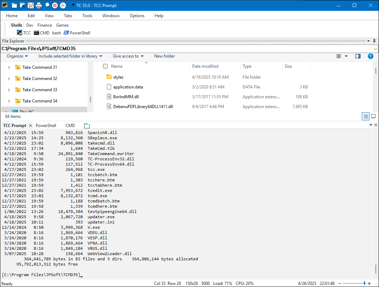Image resolution: width=379 pixels, height=287 pixels.
Task: Open Include selected folder in library dropdown
Action: (70, 56)
